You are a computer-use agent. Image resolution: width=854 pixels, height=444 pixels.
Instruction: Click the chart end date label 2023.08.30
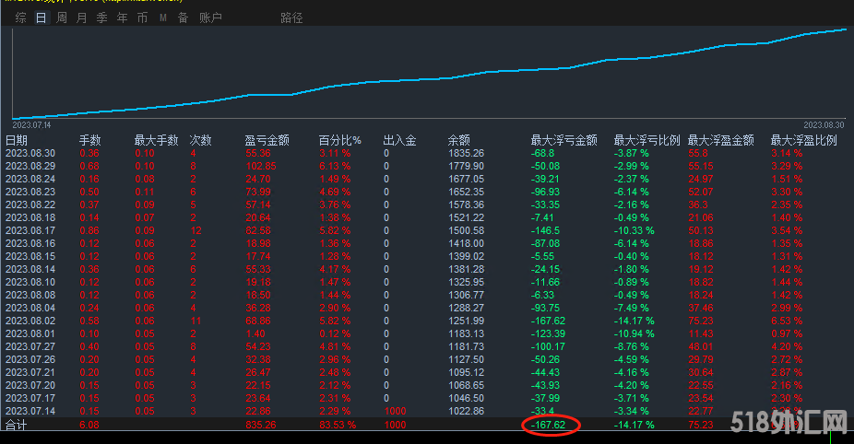[824, 125]
